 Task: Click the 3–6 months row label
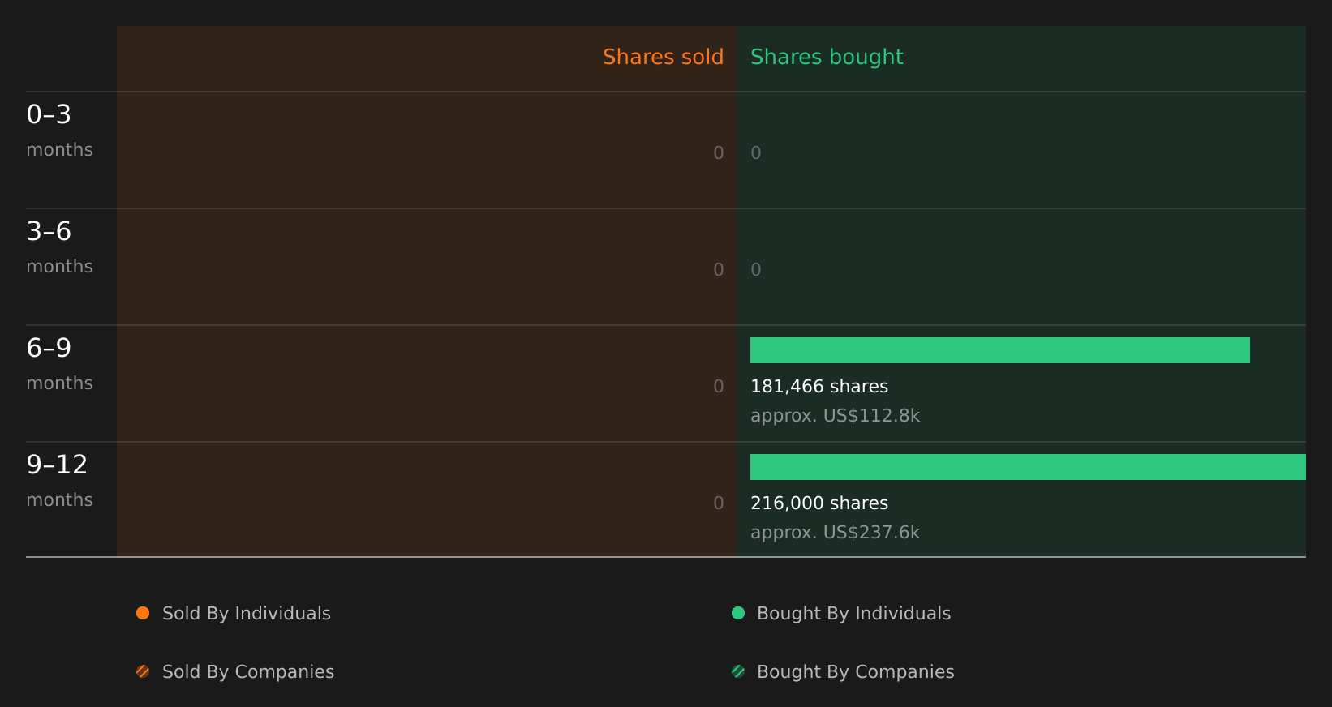coord(59,247)
